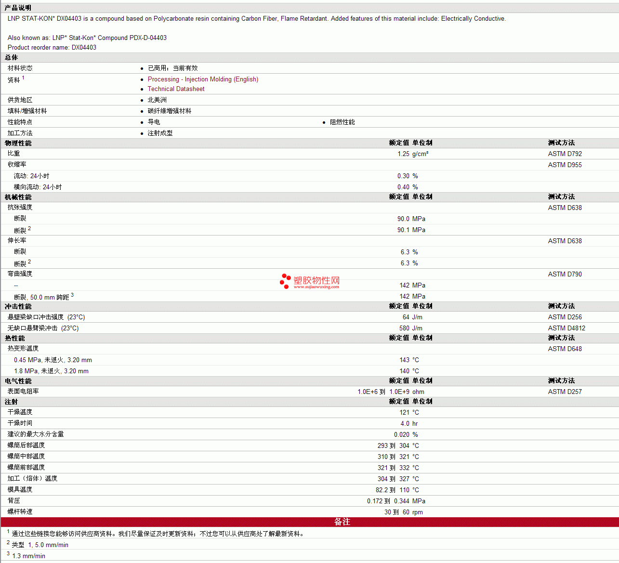Select the ASTM D4812 test method
This screenshot has height=563, width=619.
[566, 328]
